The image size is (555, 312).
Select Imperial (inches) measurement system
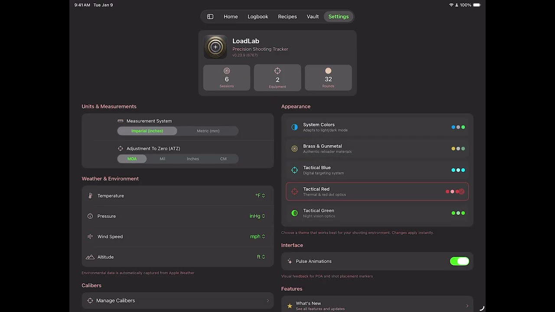(x=147, y=131)
